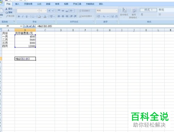
Task: Switch to the 插入 (Insert) tab
Action: 17,4
